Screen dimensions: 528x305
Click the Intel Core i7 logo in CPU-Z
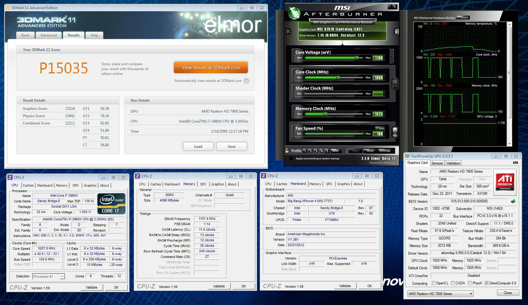pos(111,203)
